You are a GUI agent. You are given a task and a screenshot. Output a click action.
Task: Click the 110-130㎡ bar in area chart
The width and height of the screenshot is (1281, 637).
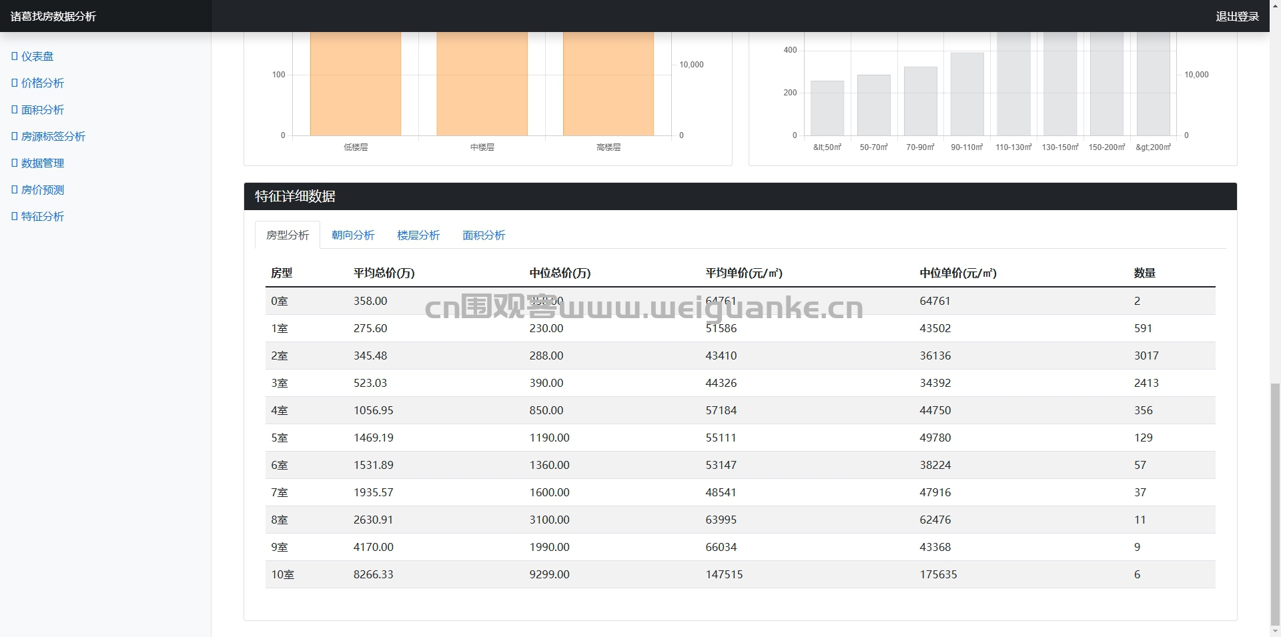pos(1014,83)
